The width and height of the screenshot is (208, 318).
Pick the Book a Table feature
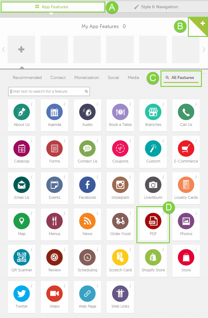(120, 115)
